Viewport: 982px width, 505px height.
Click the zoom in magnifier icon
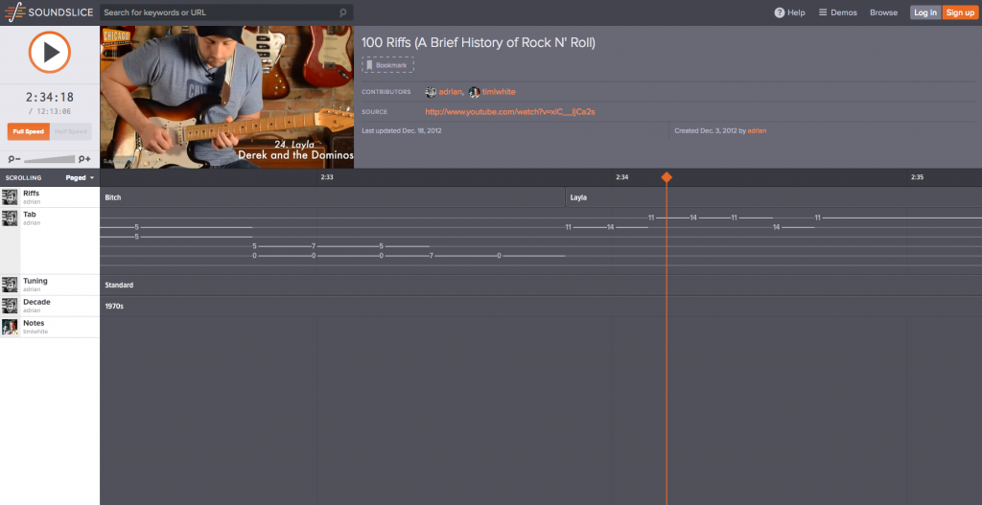coord(84,159)
